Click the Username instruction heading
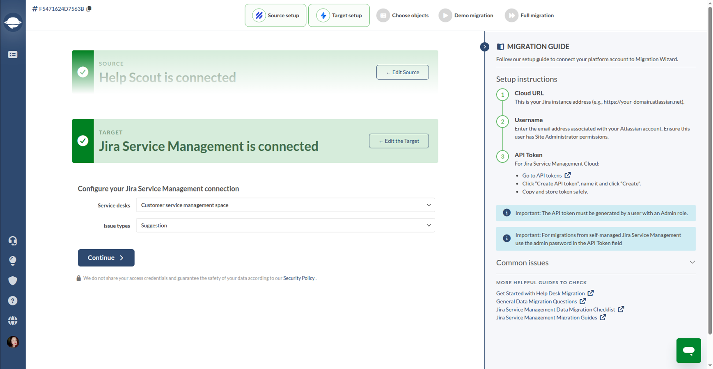713x369 pixels. (x=529, y=120)
